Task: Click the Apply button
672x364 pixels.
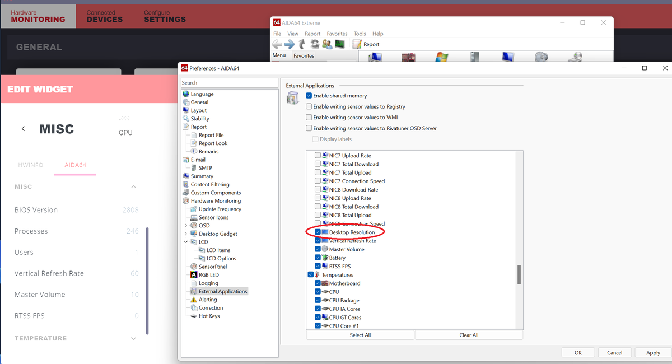Action: (x=653, y=353)
